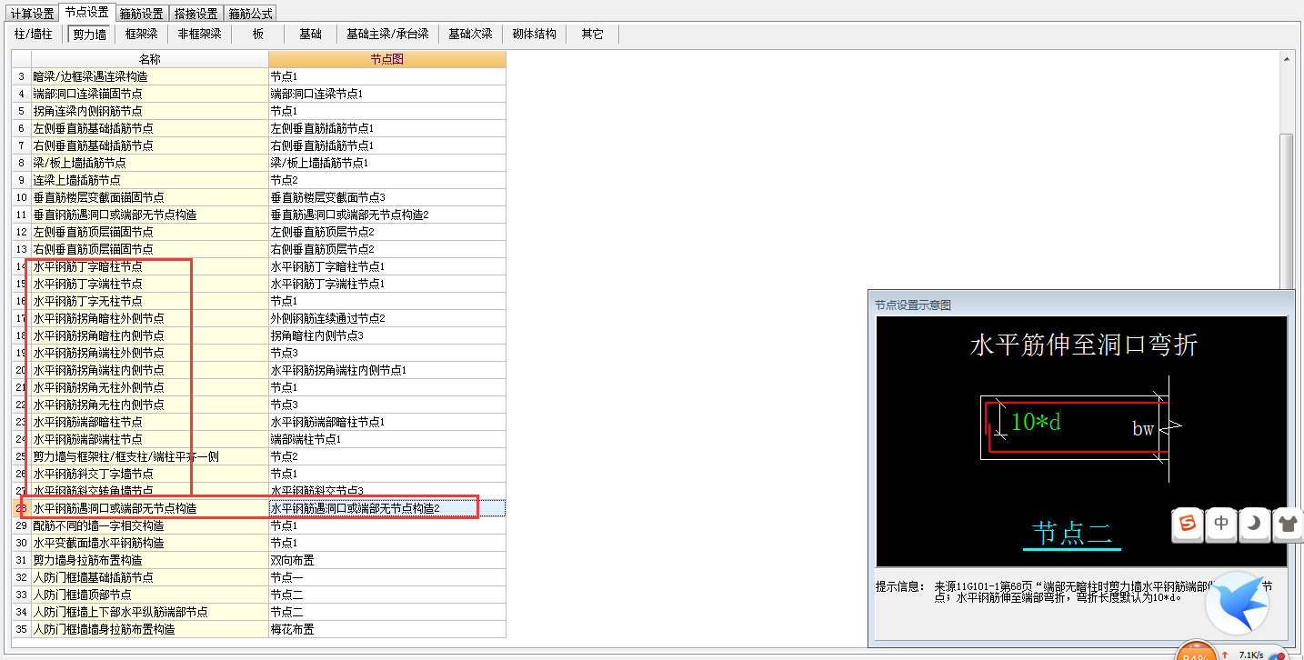Click cell 水平钢筋拐角端柱内侧节点1
Viewport: 1304px width, 660px height.
coord(387,370)
